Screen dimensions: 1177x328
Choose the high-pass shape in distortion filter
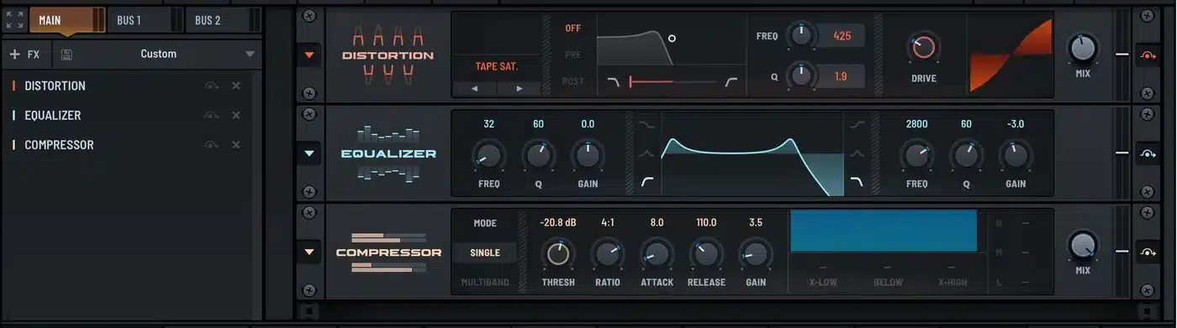(731, 82)
